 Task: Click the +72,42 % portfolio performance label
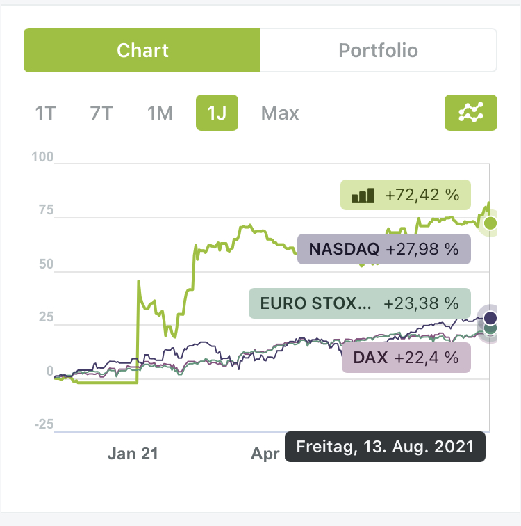pos(405,195)
